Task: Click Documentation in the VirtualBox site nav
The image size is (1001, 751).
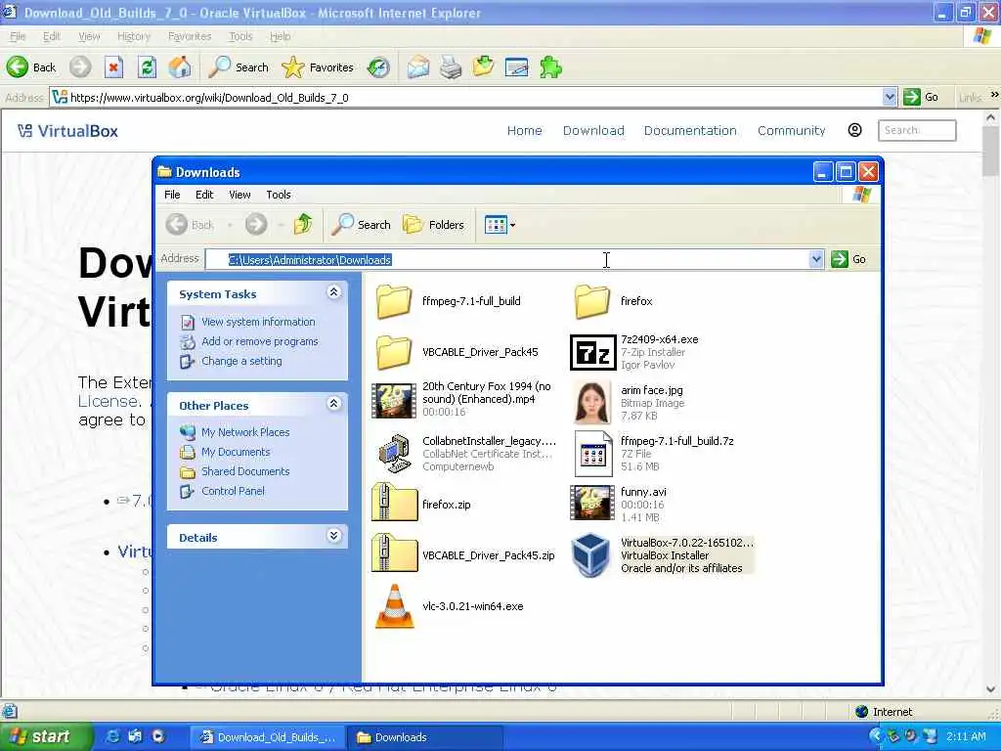Action: pyautogui.click(x=690, y=130)
